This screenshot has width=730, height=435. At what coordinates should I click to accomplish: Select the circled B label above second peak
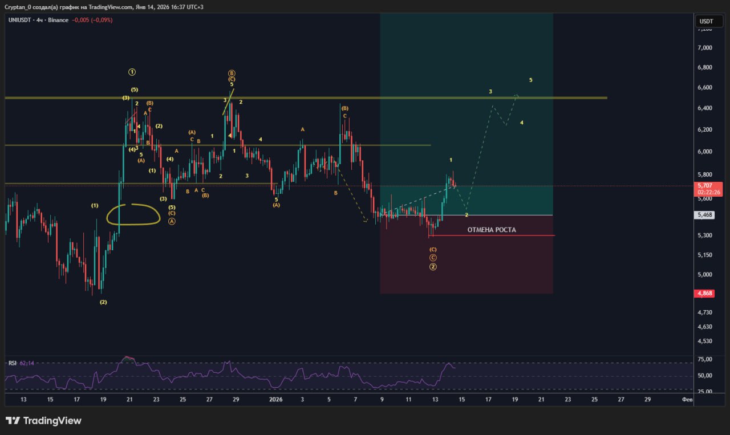point(232,74)
